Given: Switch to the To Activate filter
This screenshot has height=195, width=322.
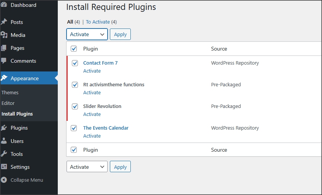Looking at the screenshot, I should click(x=98, y=22).
